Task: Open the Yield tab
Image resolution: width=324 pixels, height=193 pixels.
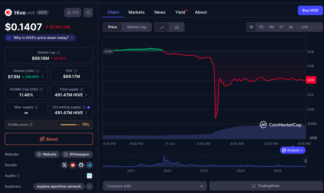Action: 180,12
